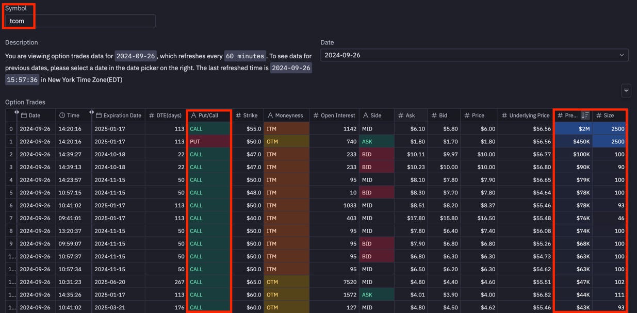This screenshot has height=313, width=637.
Task: Click the open interest value 7520
Action: coord(334,282)
